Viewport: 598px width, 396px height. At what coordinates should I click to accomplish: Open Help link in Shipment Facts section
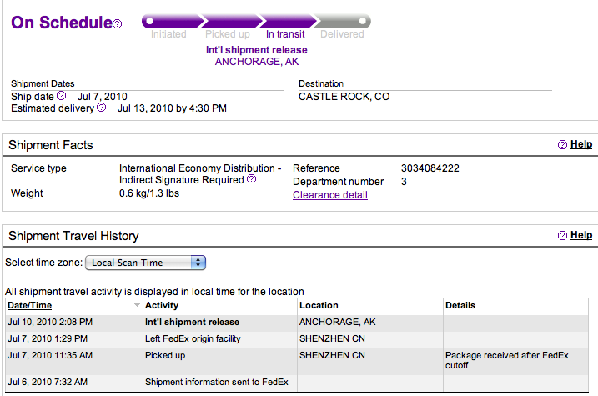tap(581, 144)
